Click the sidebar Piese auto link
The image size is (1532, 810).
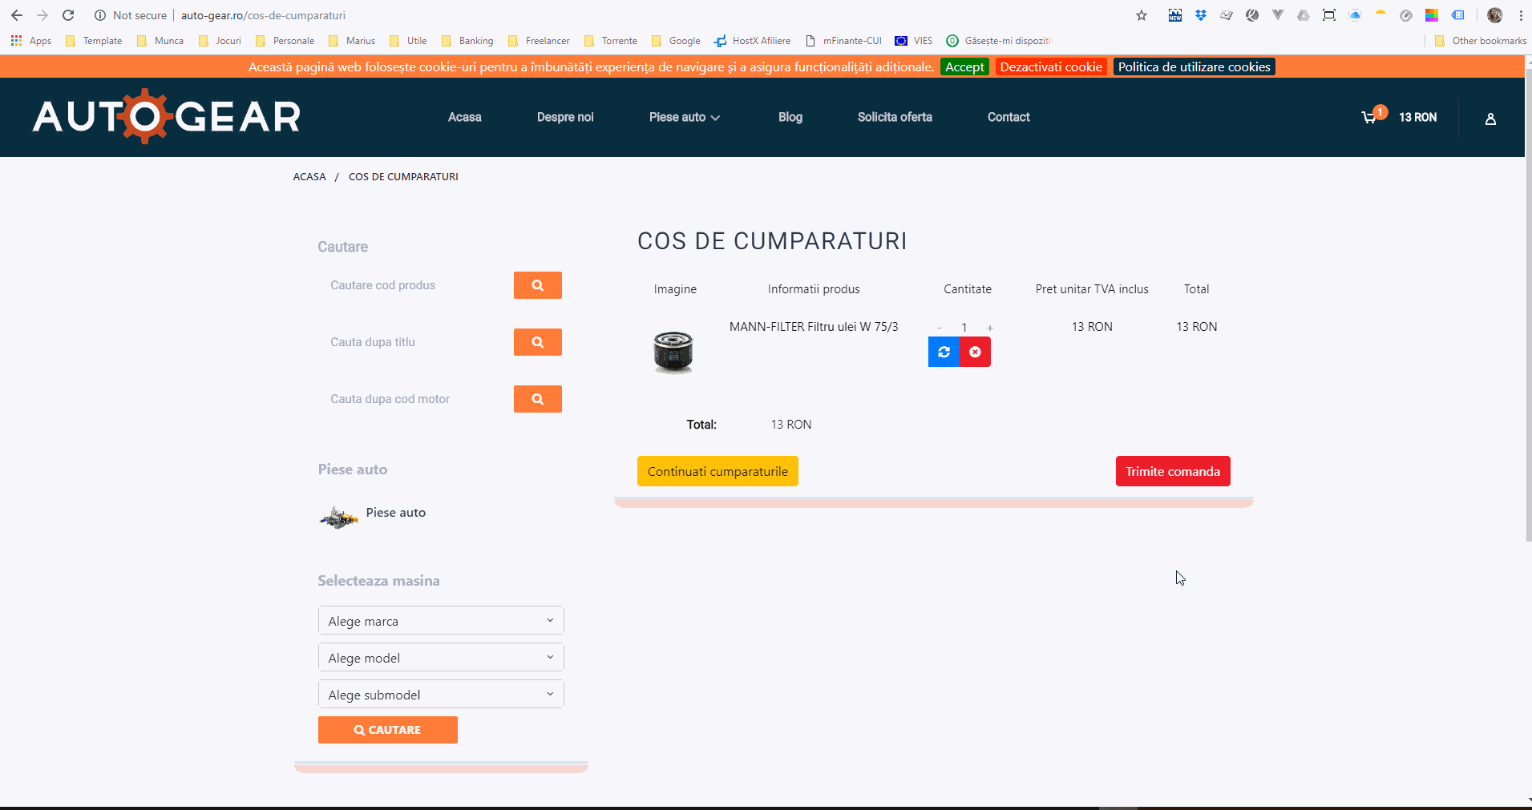point(396,513)
